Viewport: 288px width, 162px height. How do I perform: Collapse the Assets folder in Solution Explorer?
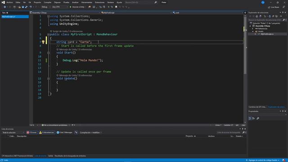pyautogui.click(x=253, y=31)
